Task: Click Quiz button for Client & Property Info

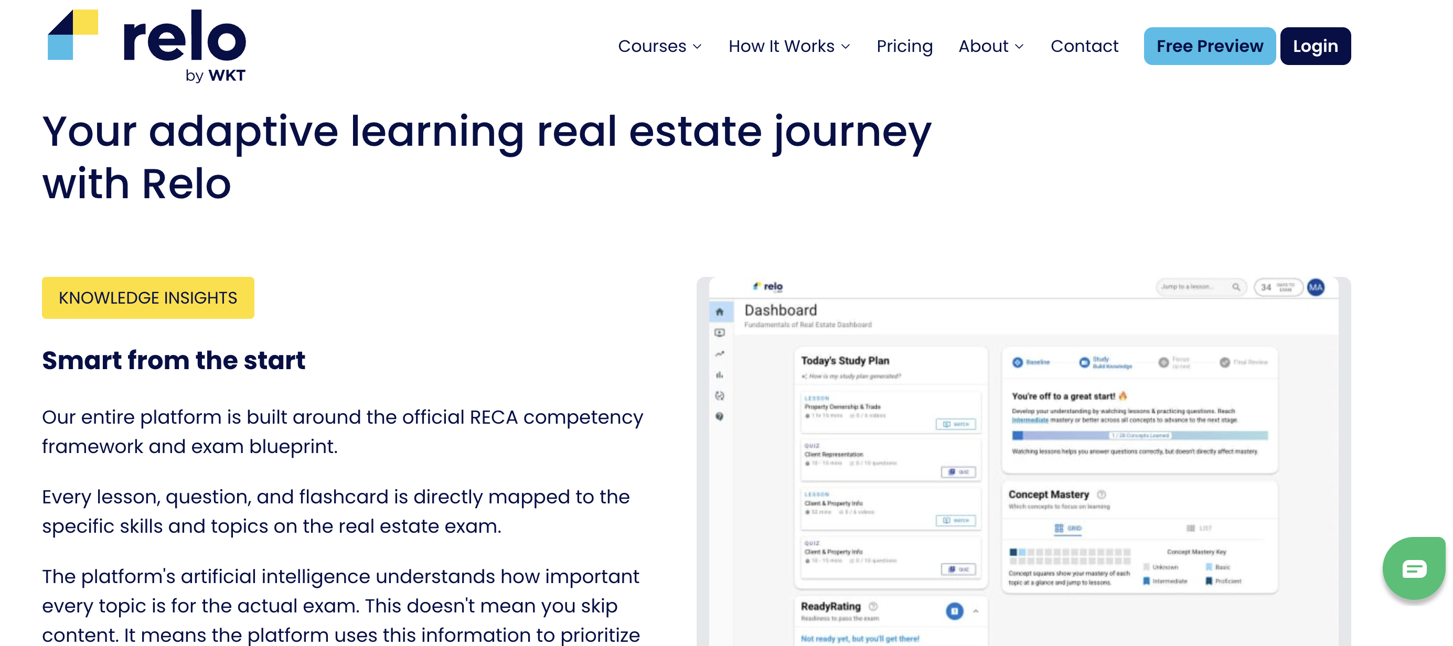Action: (958, 569)
